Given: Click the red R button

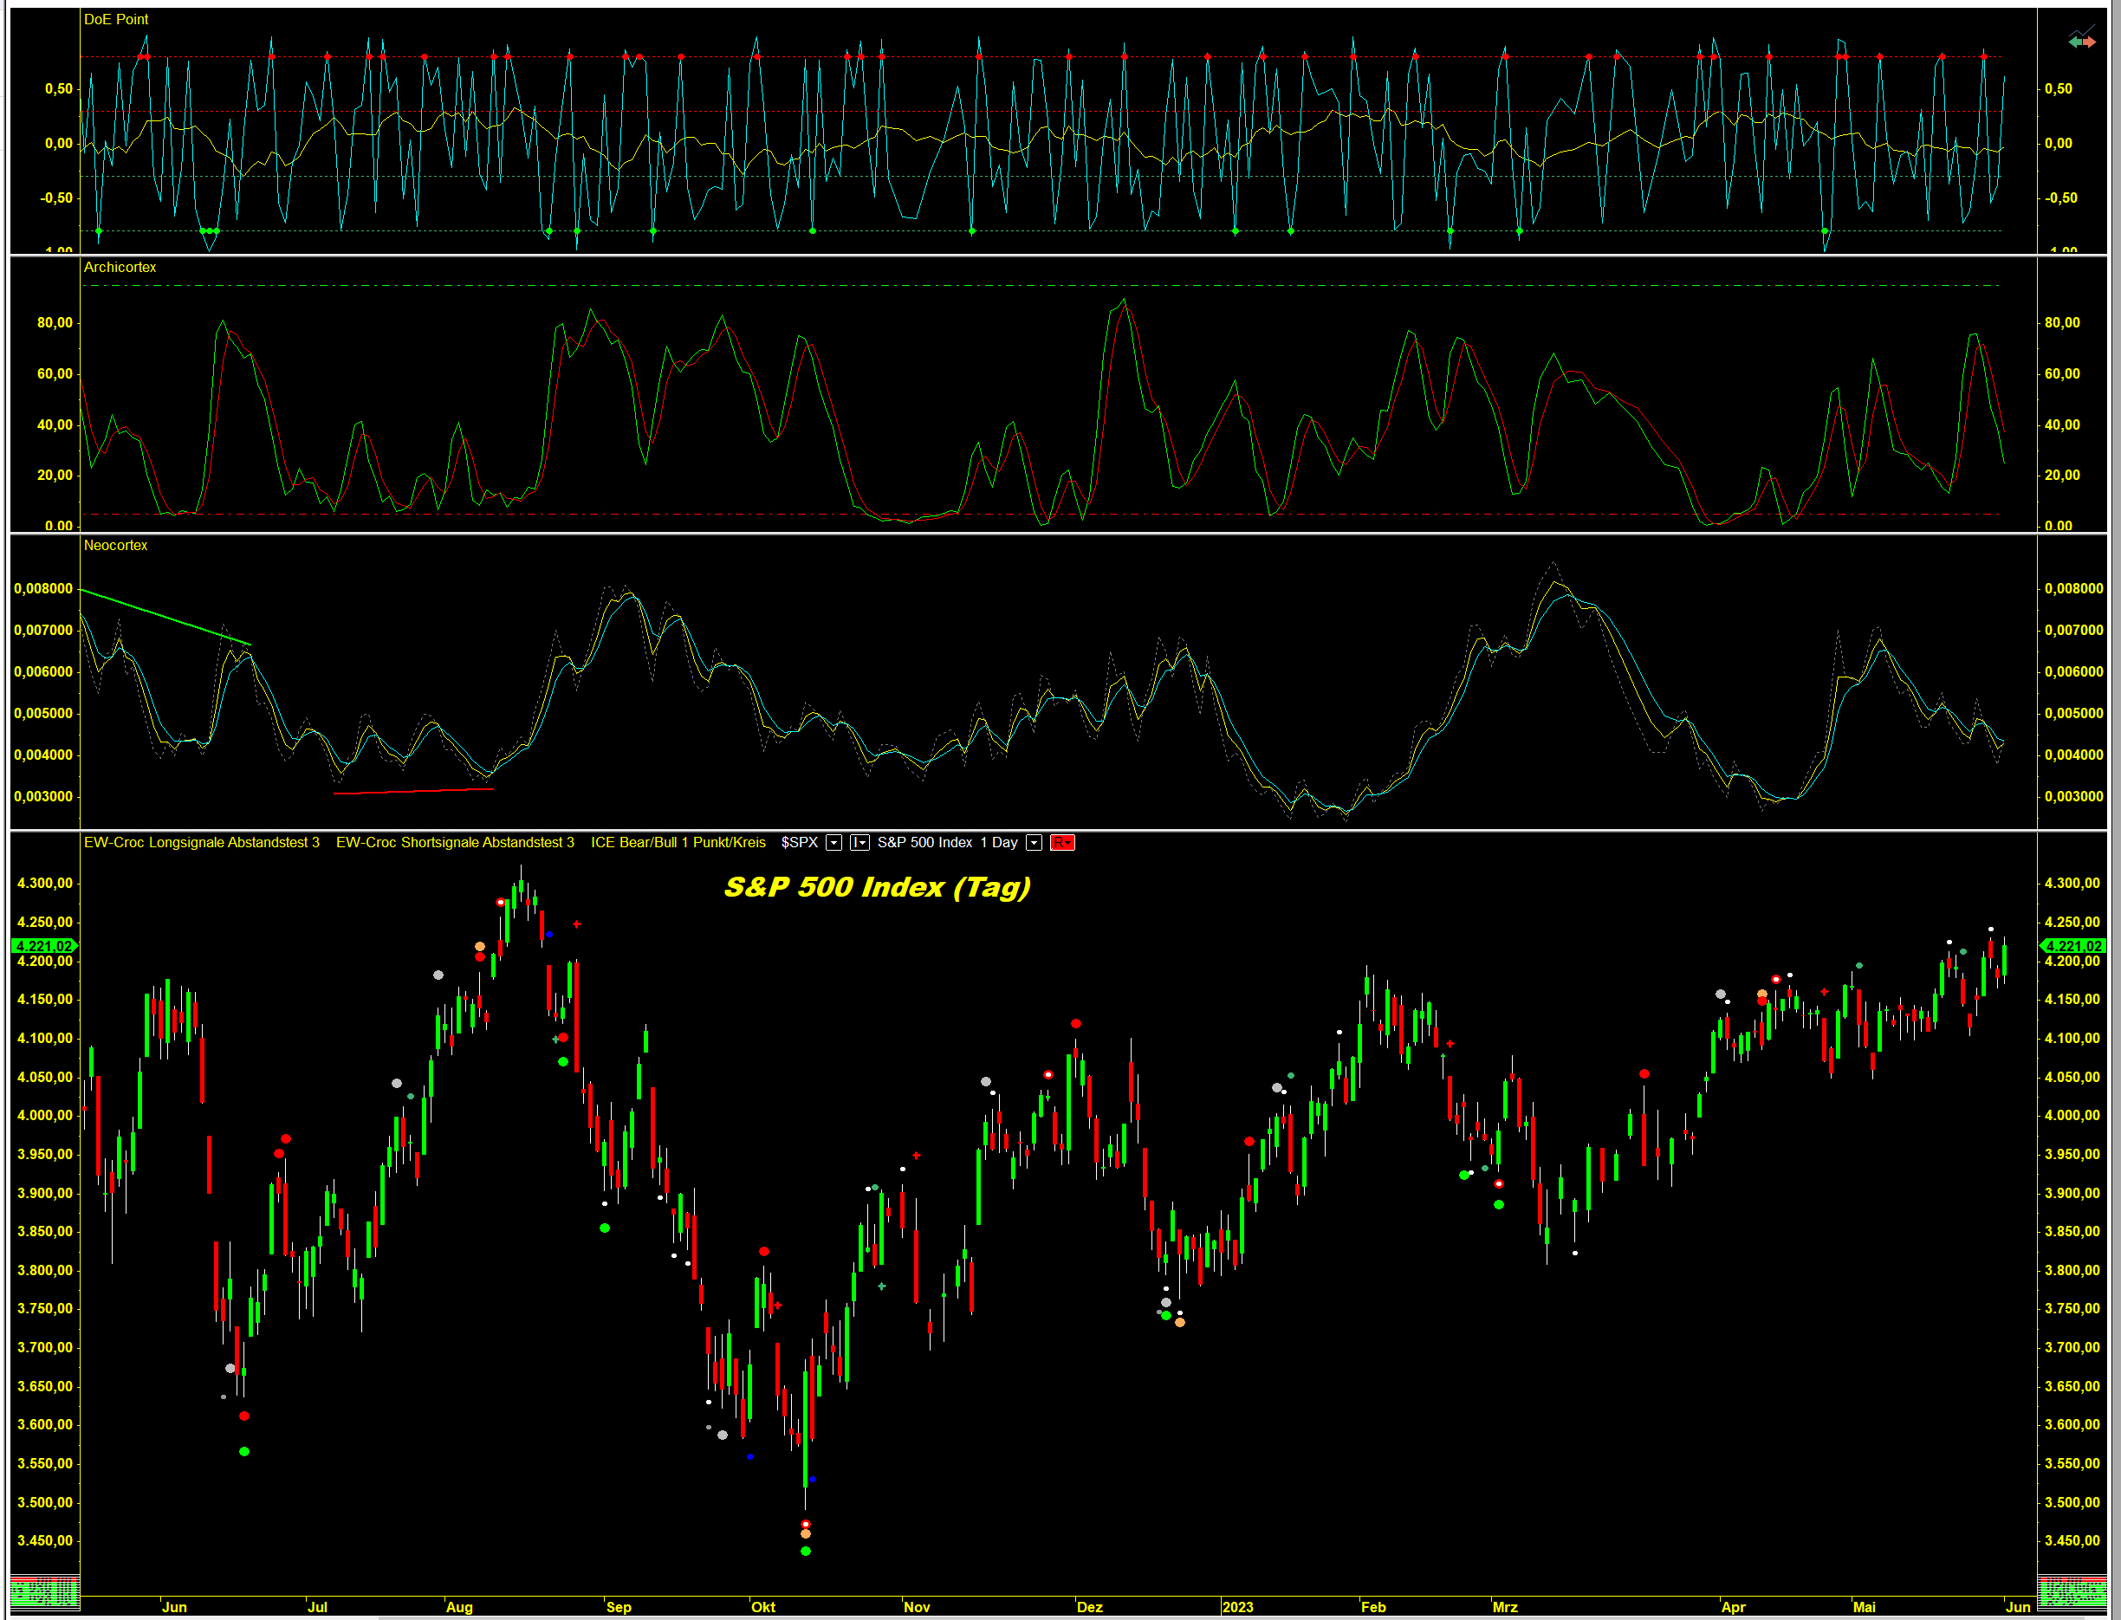Looking at the screenshot, I should [1061, 844].
